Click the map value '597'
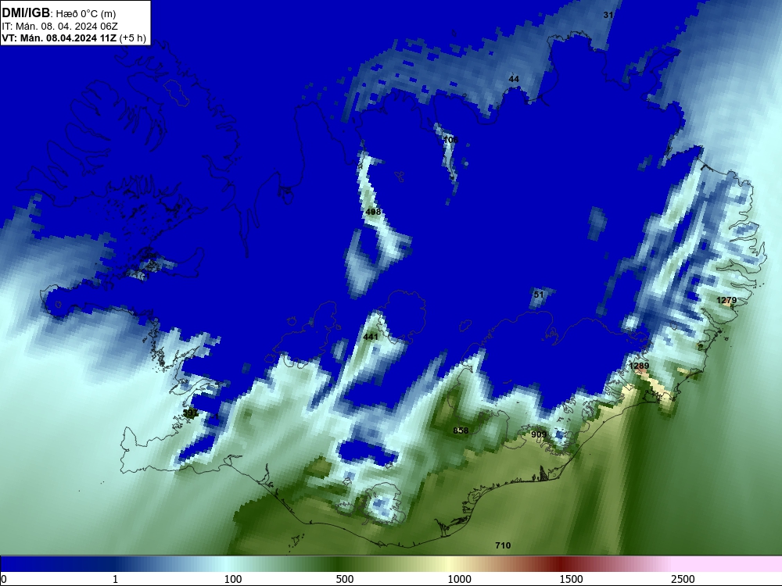 click(190, 413)
